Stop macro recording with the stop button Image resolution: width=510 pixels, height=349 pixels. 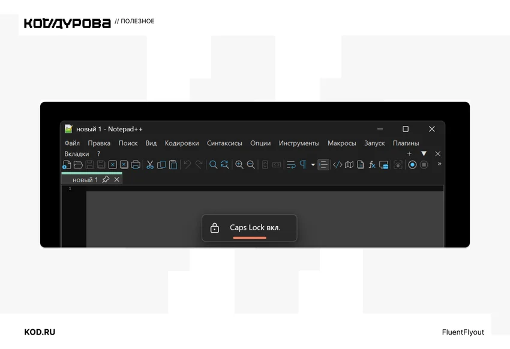pyautogui.click(x=424, y=165)
